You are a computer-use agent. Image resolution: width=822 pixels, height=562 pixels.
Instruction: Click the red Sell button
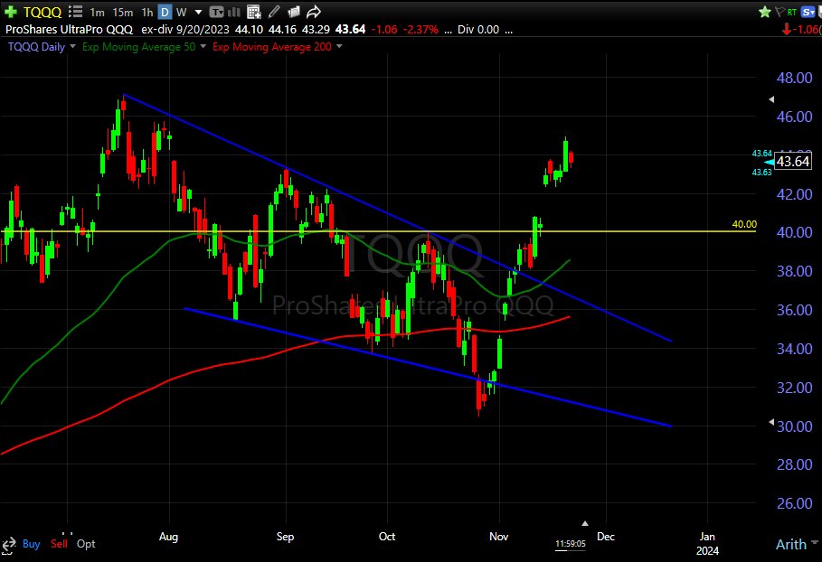(59, 544)
